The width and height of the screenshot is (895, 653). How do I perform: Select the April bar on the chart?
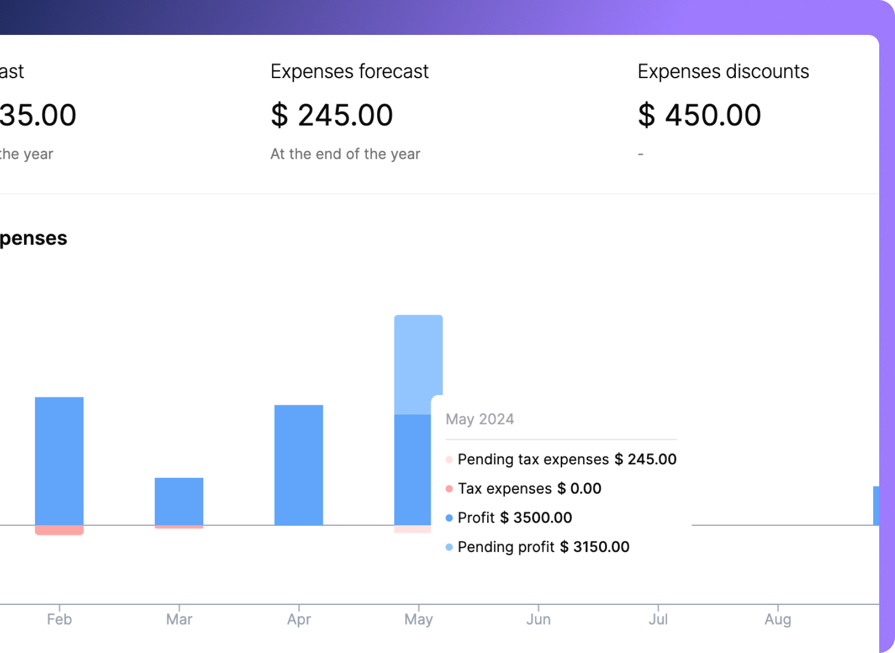click(x=299, y=464)
